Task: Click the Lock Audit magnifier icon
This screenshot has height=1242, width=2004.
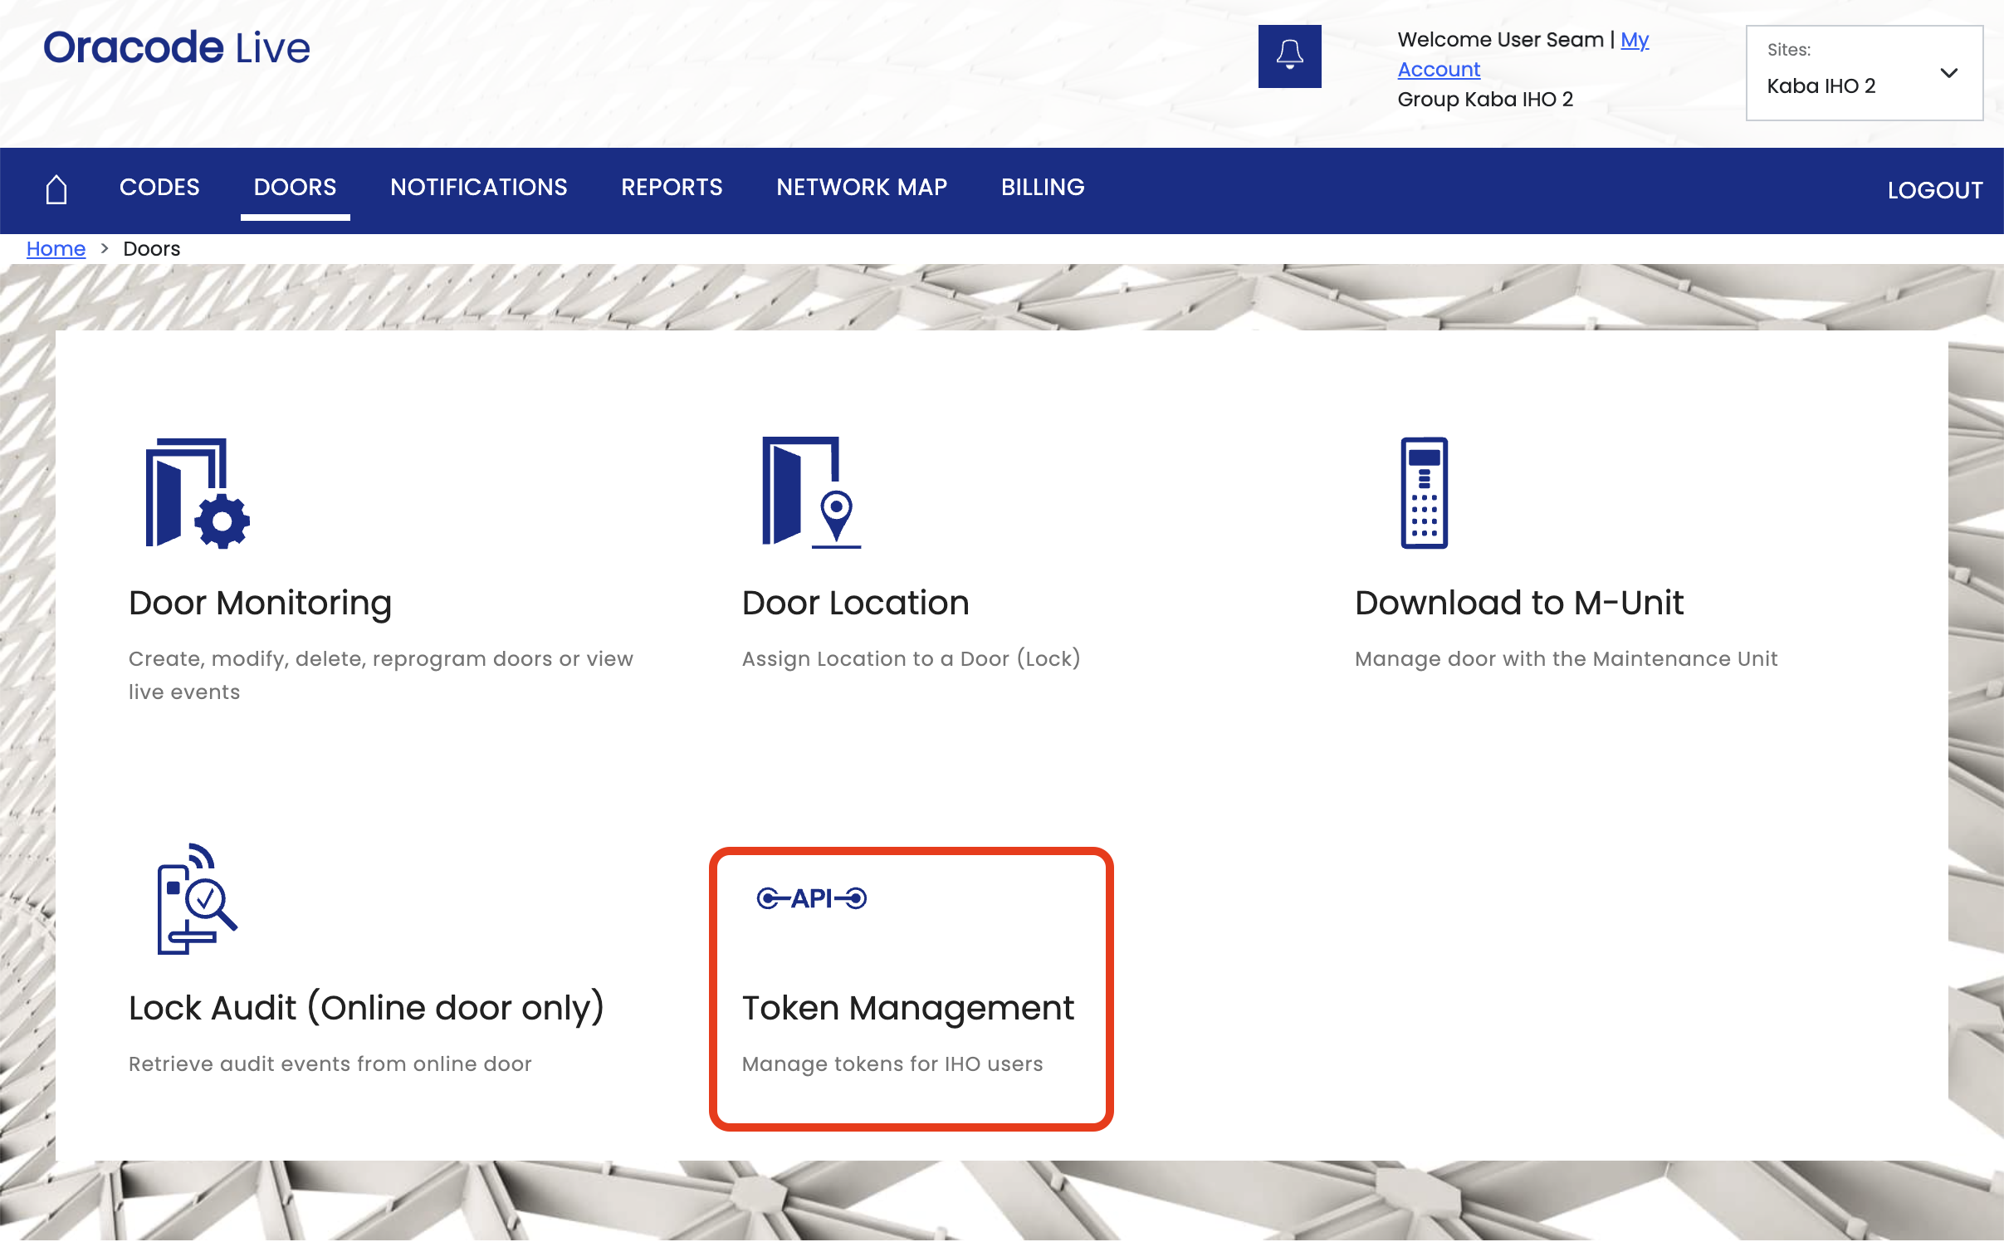Action: pyautogui.click(x=198, y=899)
